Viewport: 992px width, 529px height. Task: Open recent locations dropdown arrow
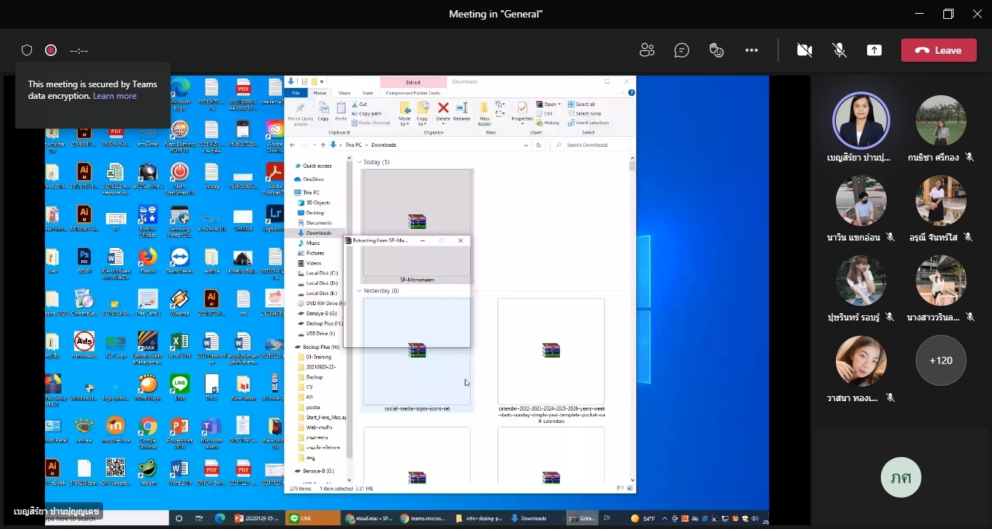(x=313, y=145)
